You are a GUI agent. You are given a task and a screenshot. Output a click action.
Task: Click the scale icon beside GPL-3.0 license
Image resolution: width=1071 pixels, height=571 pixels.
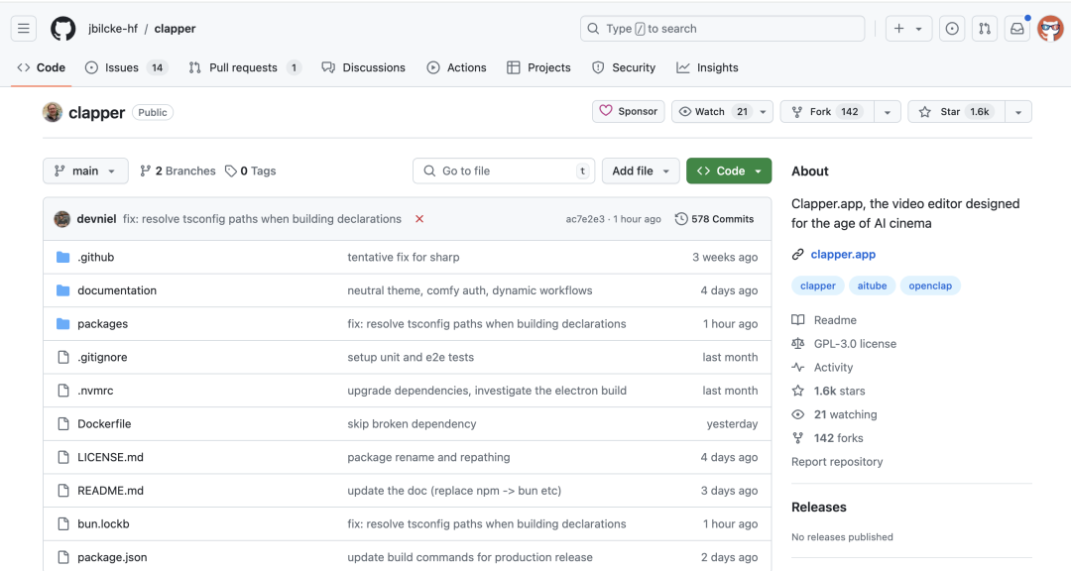coord(797,344)
